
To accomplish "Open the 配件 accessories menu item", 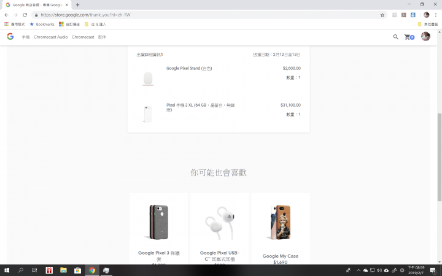I will click(102, 37).
